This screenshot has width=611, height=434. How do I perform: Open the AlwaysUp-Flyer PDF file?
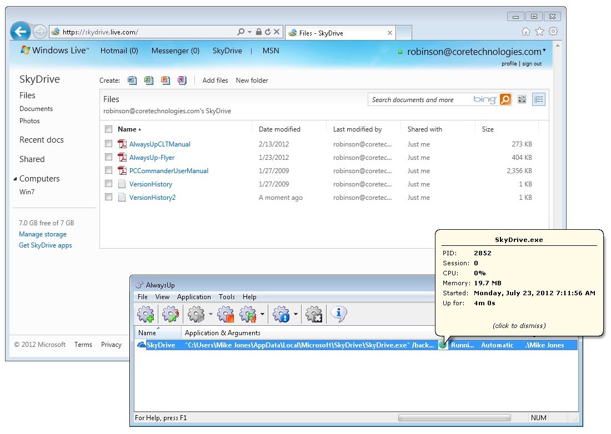(x=152, y=157)
